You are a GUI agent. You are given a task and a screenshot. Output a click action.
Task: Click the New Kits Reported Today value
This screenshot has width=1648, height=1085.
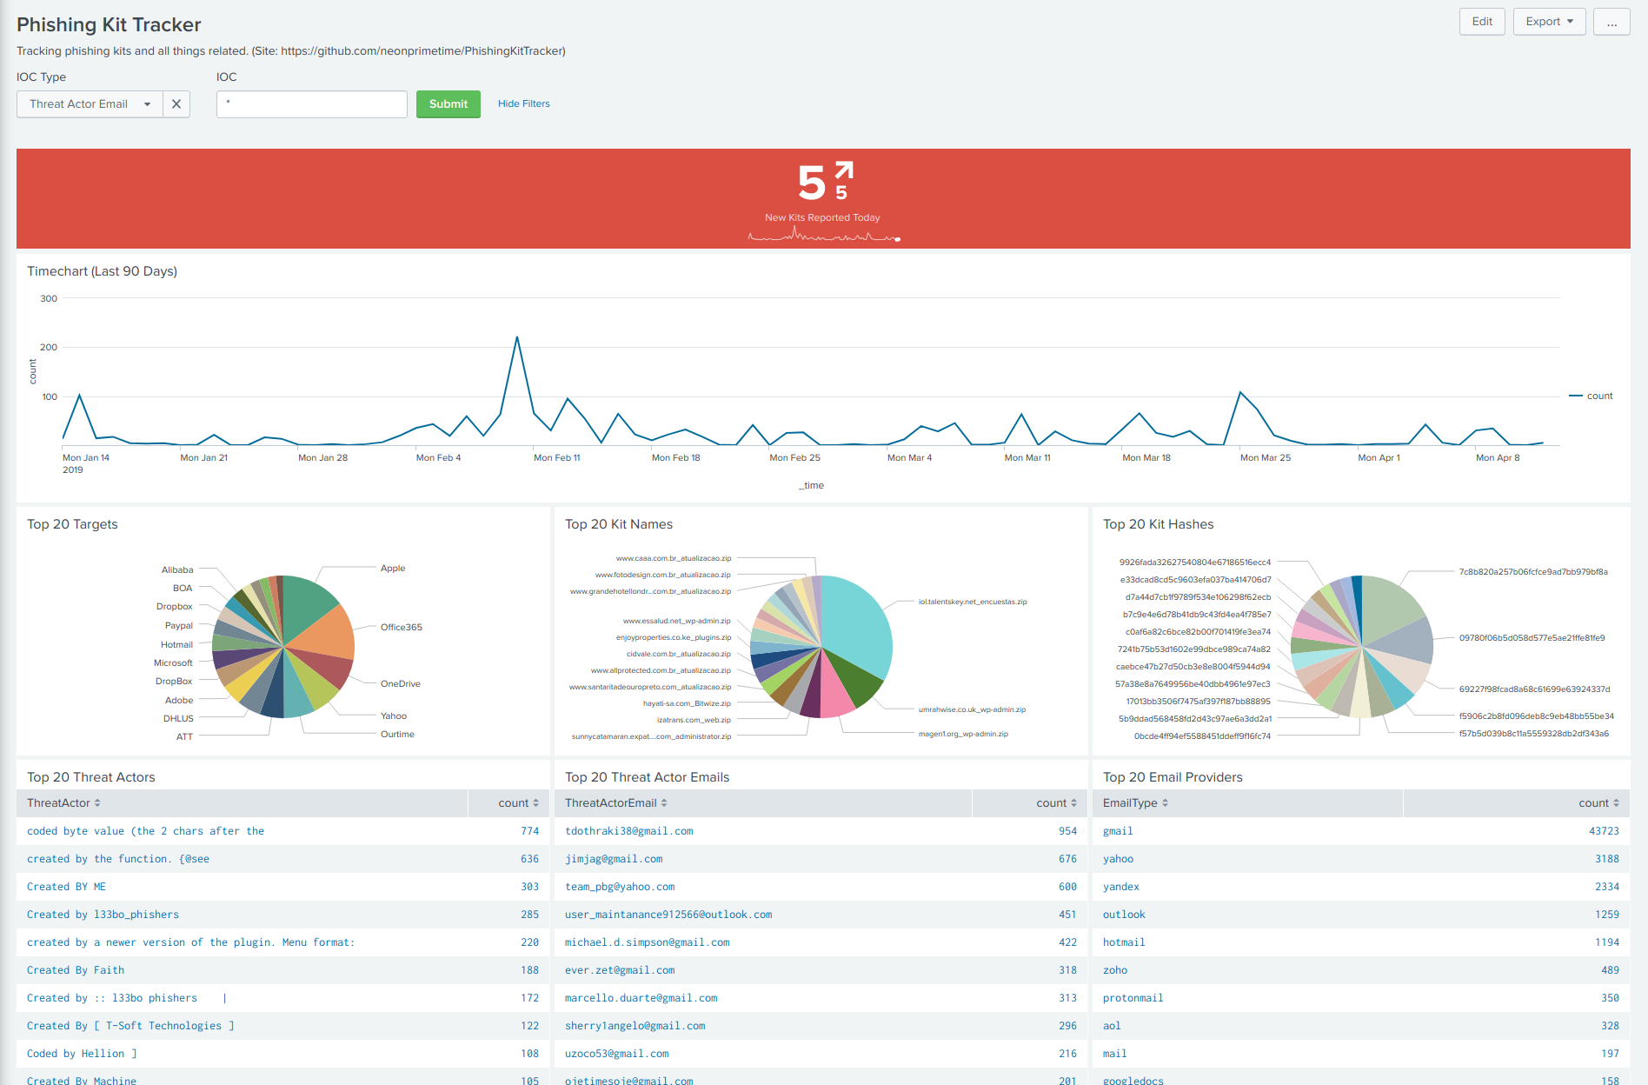click(811, 183)
